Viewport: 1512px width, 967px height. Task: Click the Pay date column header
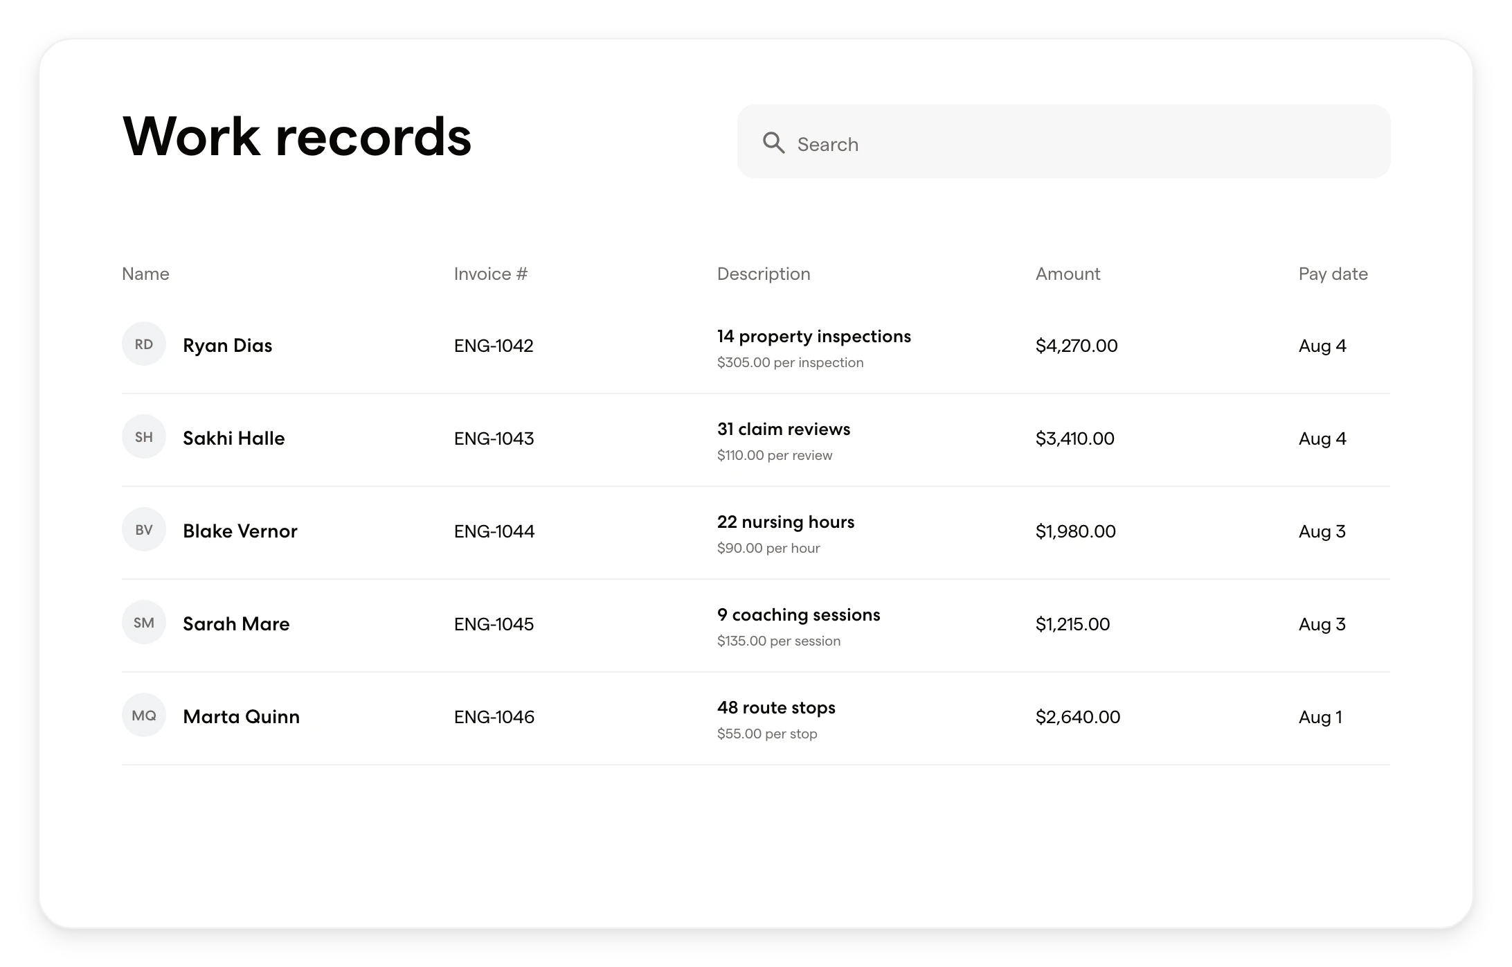[1333, 274]
